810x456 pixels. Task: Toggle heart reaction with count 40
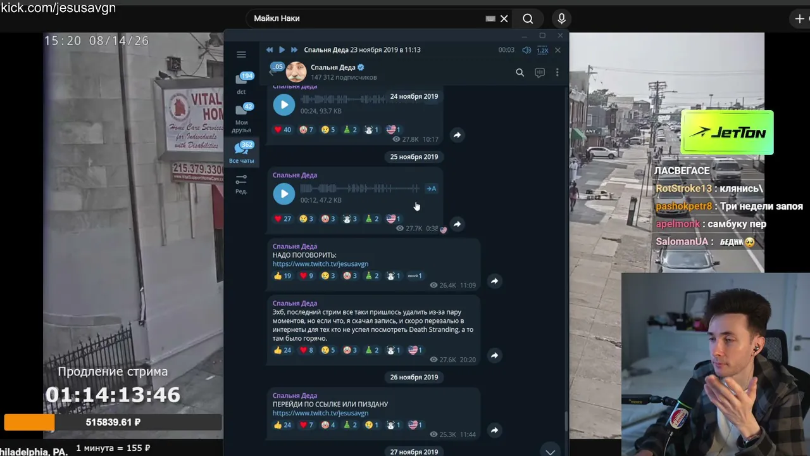pos(282,130)
